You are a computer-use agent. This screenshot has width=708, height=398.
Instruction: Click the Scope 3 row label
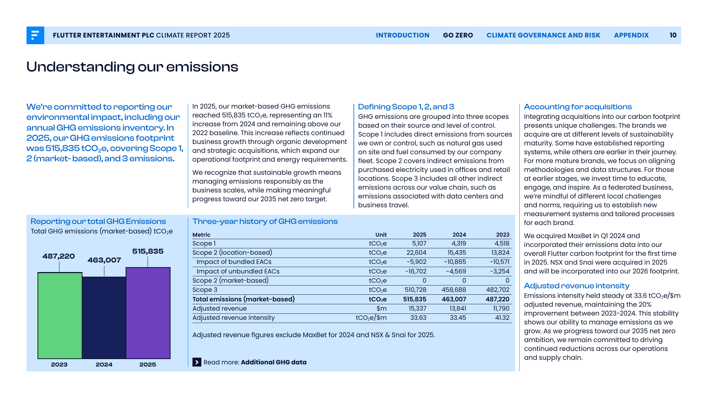pyautogui.click(x=205, y=290)
